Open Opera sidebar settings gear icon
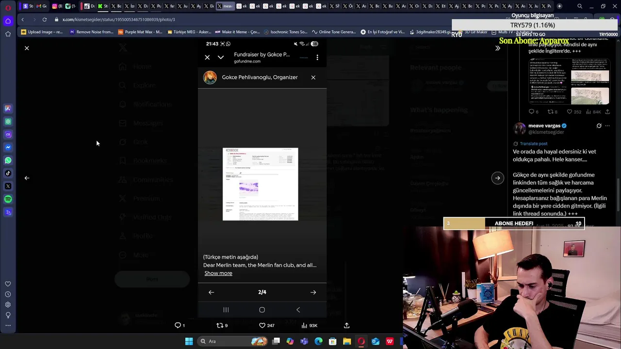The width and height of the screenshot is (621, 349). coord(8,304)
